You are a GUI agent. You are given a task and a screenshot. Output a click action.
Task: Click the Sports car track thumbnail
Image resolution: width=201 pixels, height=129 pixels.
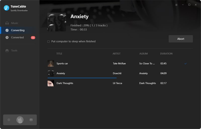(x=51, y=63)
